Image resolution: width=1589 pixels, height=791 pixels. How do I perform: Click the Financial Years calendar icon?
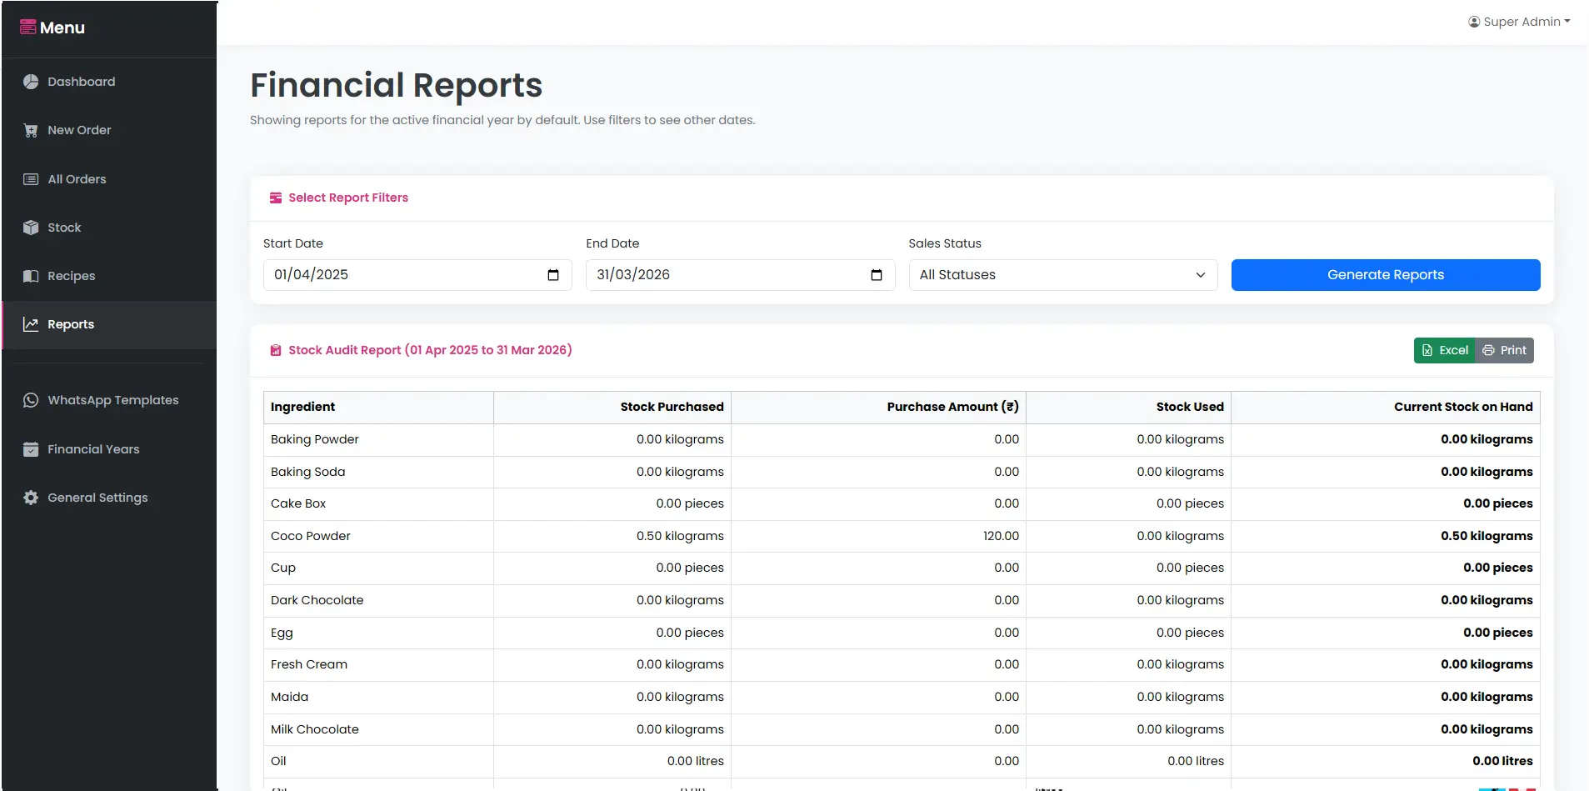[31, 449]
